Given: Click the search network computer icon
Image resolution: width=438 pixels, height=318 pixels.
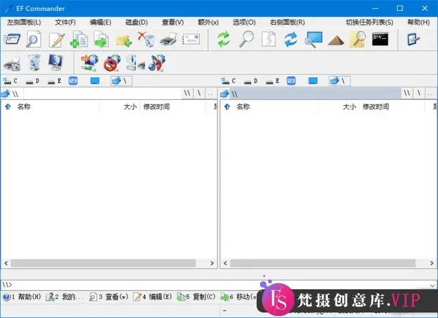Looking at the screenshot, I should coord(313,40).
